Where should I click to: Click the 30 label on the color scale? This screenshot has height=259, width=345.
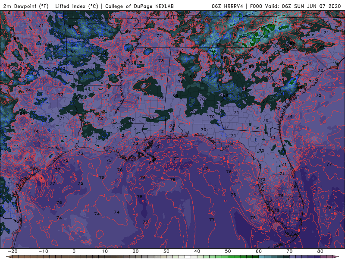166,251
